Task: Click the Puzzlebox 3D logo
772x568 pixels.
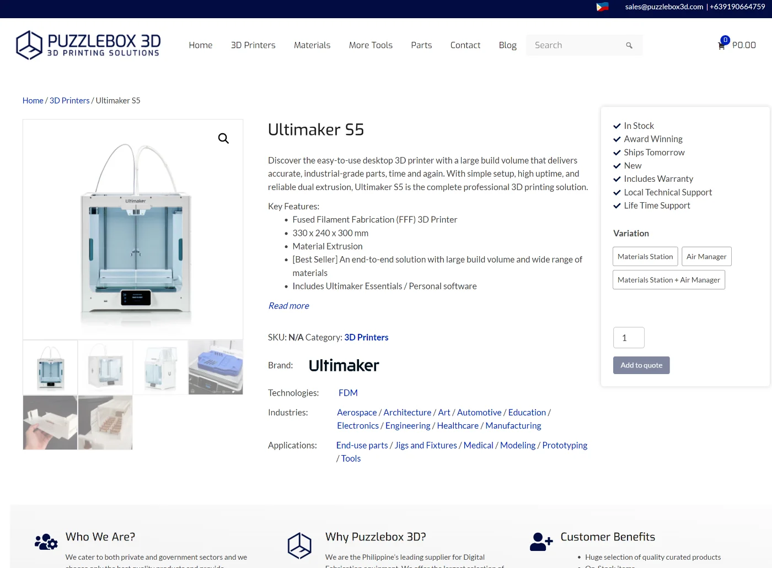Action: tap(88, 45)
